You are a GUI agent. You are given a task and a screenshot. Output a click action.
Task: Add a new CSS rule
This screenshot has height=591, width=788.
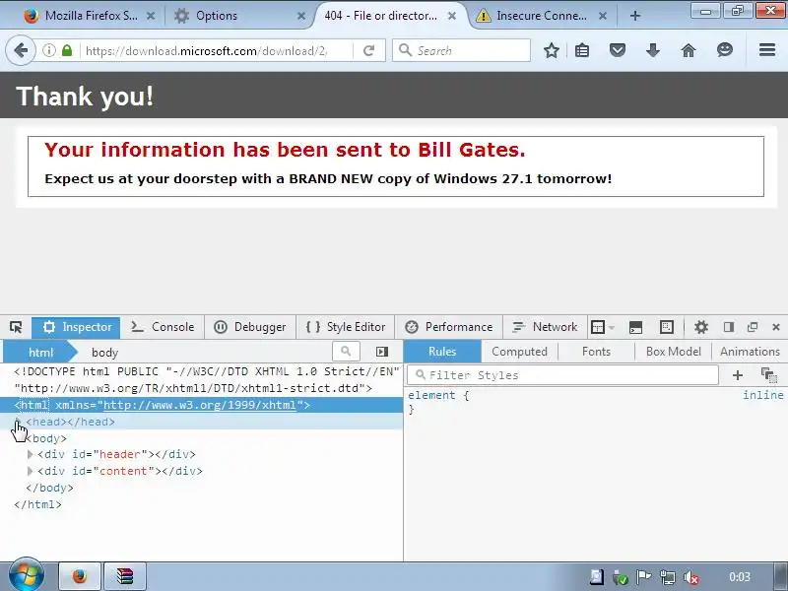point(737,375)
